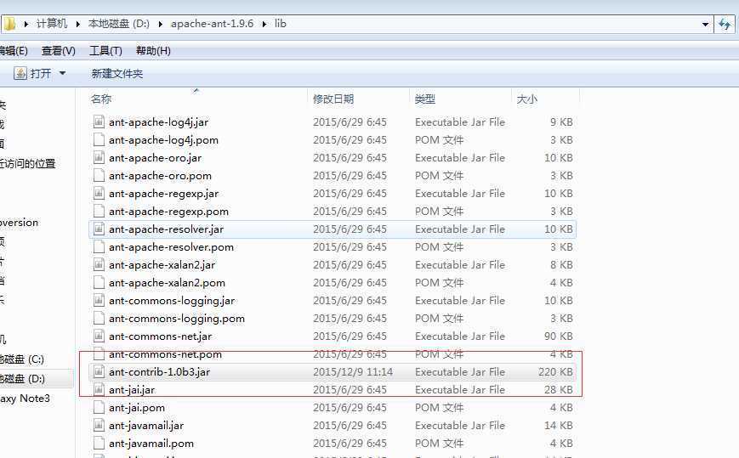Expand breadcrumb arrow after 本地磁盘 (D:)
Image resolution: width=739 pixels, height=458 pixels.
[160, 24]
